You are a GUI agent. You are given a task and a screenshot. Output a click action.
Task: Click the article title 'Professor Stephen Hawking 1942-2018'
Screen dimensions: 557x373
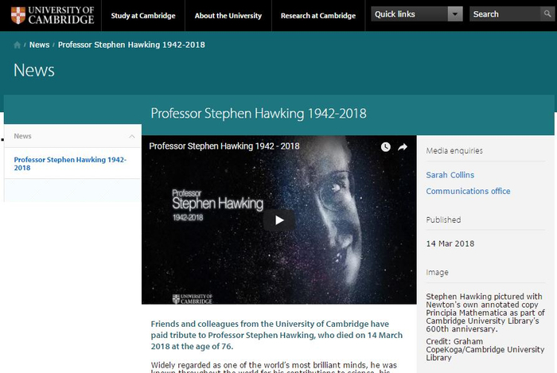coord(259,114)
